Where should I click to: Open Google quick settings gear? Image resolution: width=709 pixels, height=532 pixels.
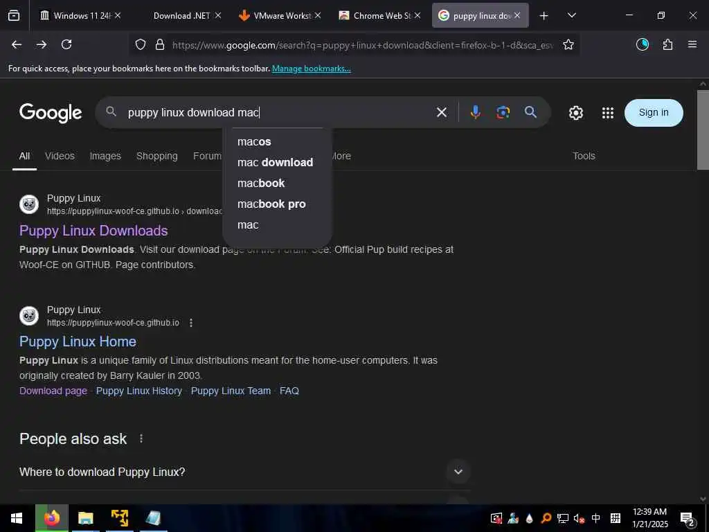click(575, 113)
